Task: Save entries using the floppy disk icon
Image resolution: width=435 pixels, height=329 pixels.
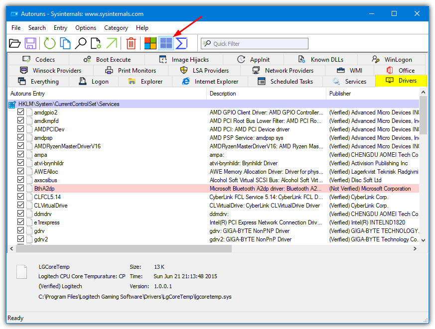Action: point(30,43)
